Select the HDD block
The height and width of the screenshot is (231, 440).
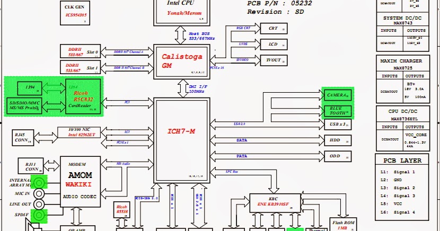(338, 140)
